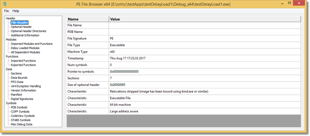Click the 64 bit machine value
The image size is (310, 136).
coord(120,105)
